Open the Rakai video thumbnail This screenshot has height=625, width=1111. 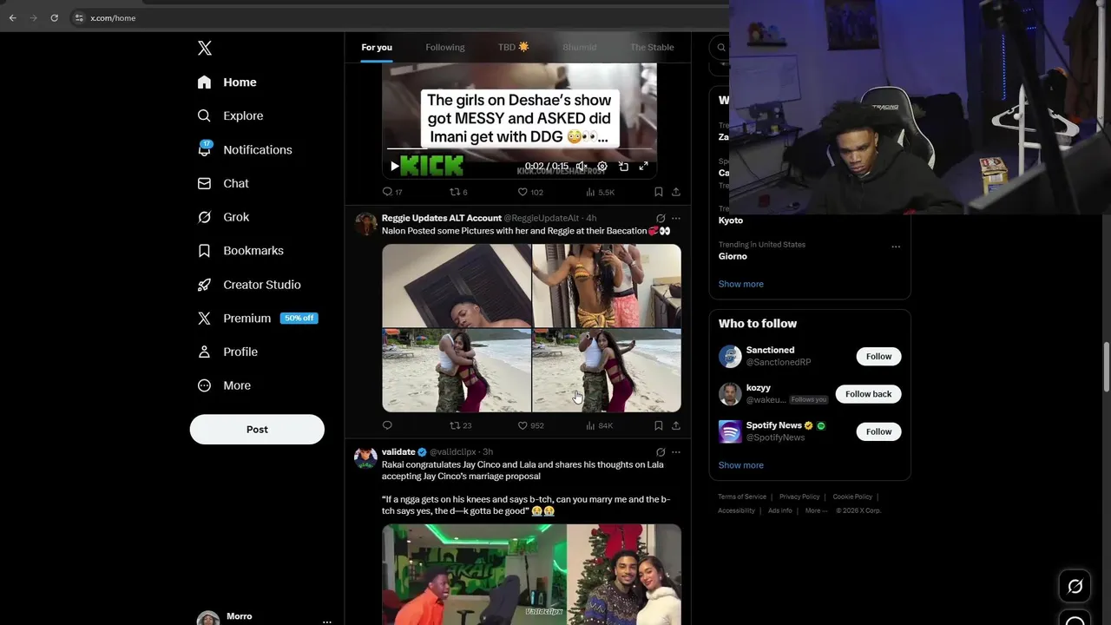coord(531,574)
